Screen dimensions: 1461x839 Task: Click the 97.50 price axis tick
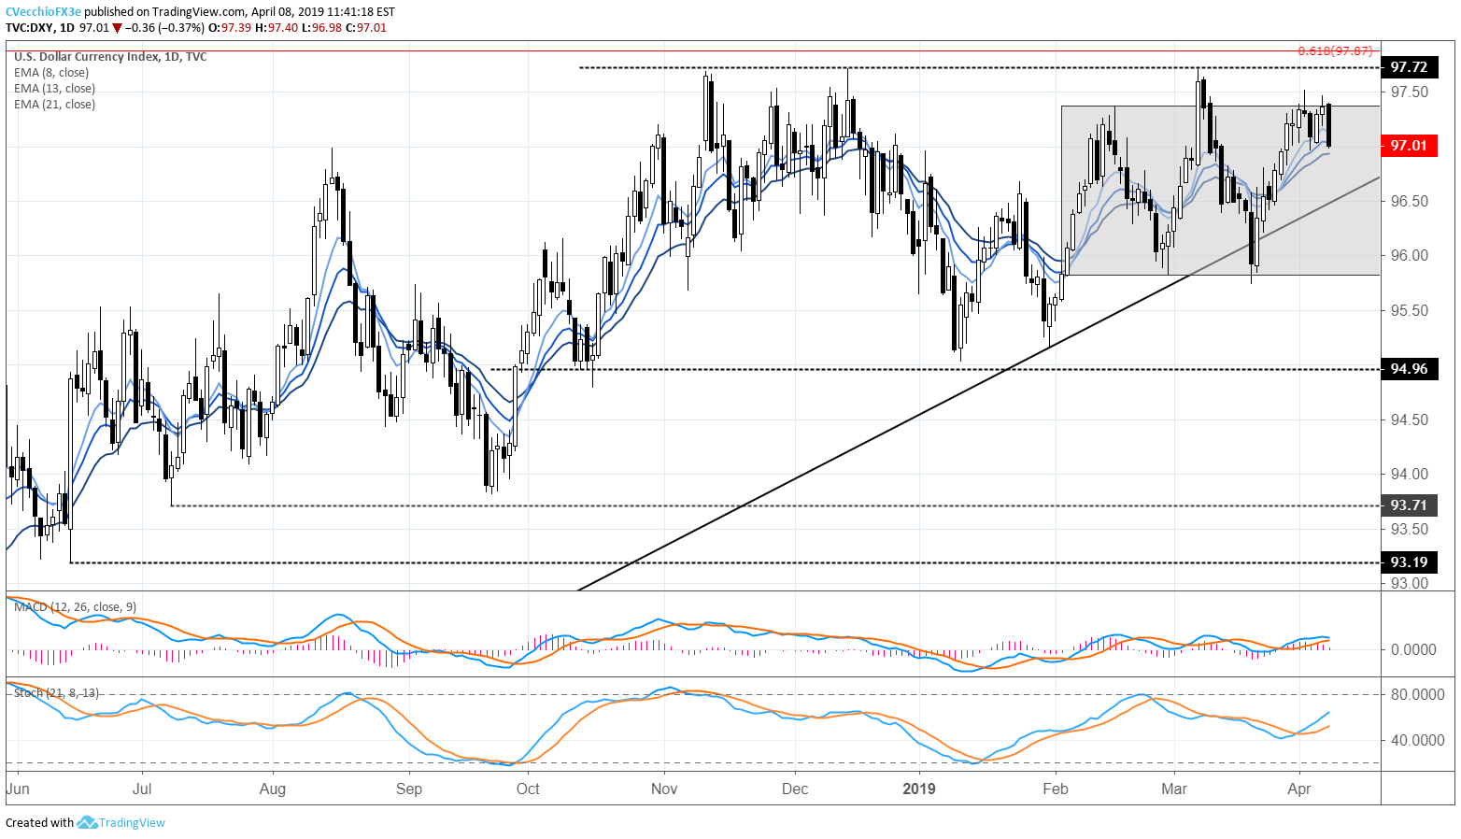click(x=1409, y=92)
